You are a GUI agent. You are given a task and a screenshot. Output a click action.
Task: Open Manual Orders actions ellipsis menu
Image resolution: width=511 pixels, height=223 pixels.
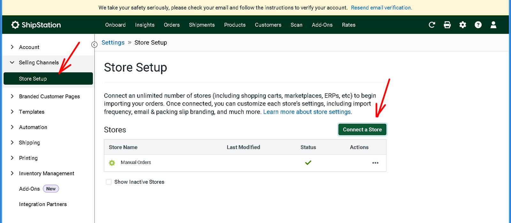point(375,163)
